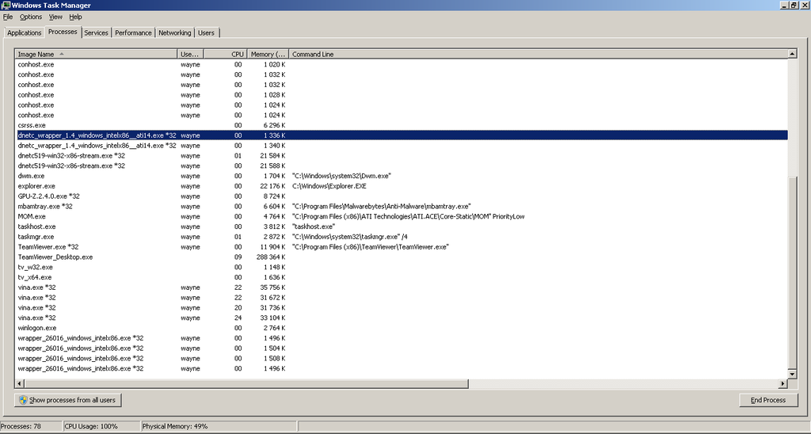Select tv_x64.exe process row
This screenshot has height=434, width=811.
tap(402, 277)
